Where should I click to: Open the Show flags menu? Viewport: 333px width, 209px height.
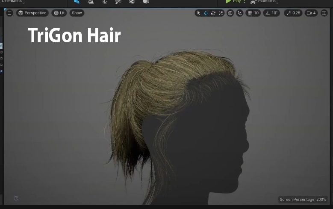point(77,13)
